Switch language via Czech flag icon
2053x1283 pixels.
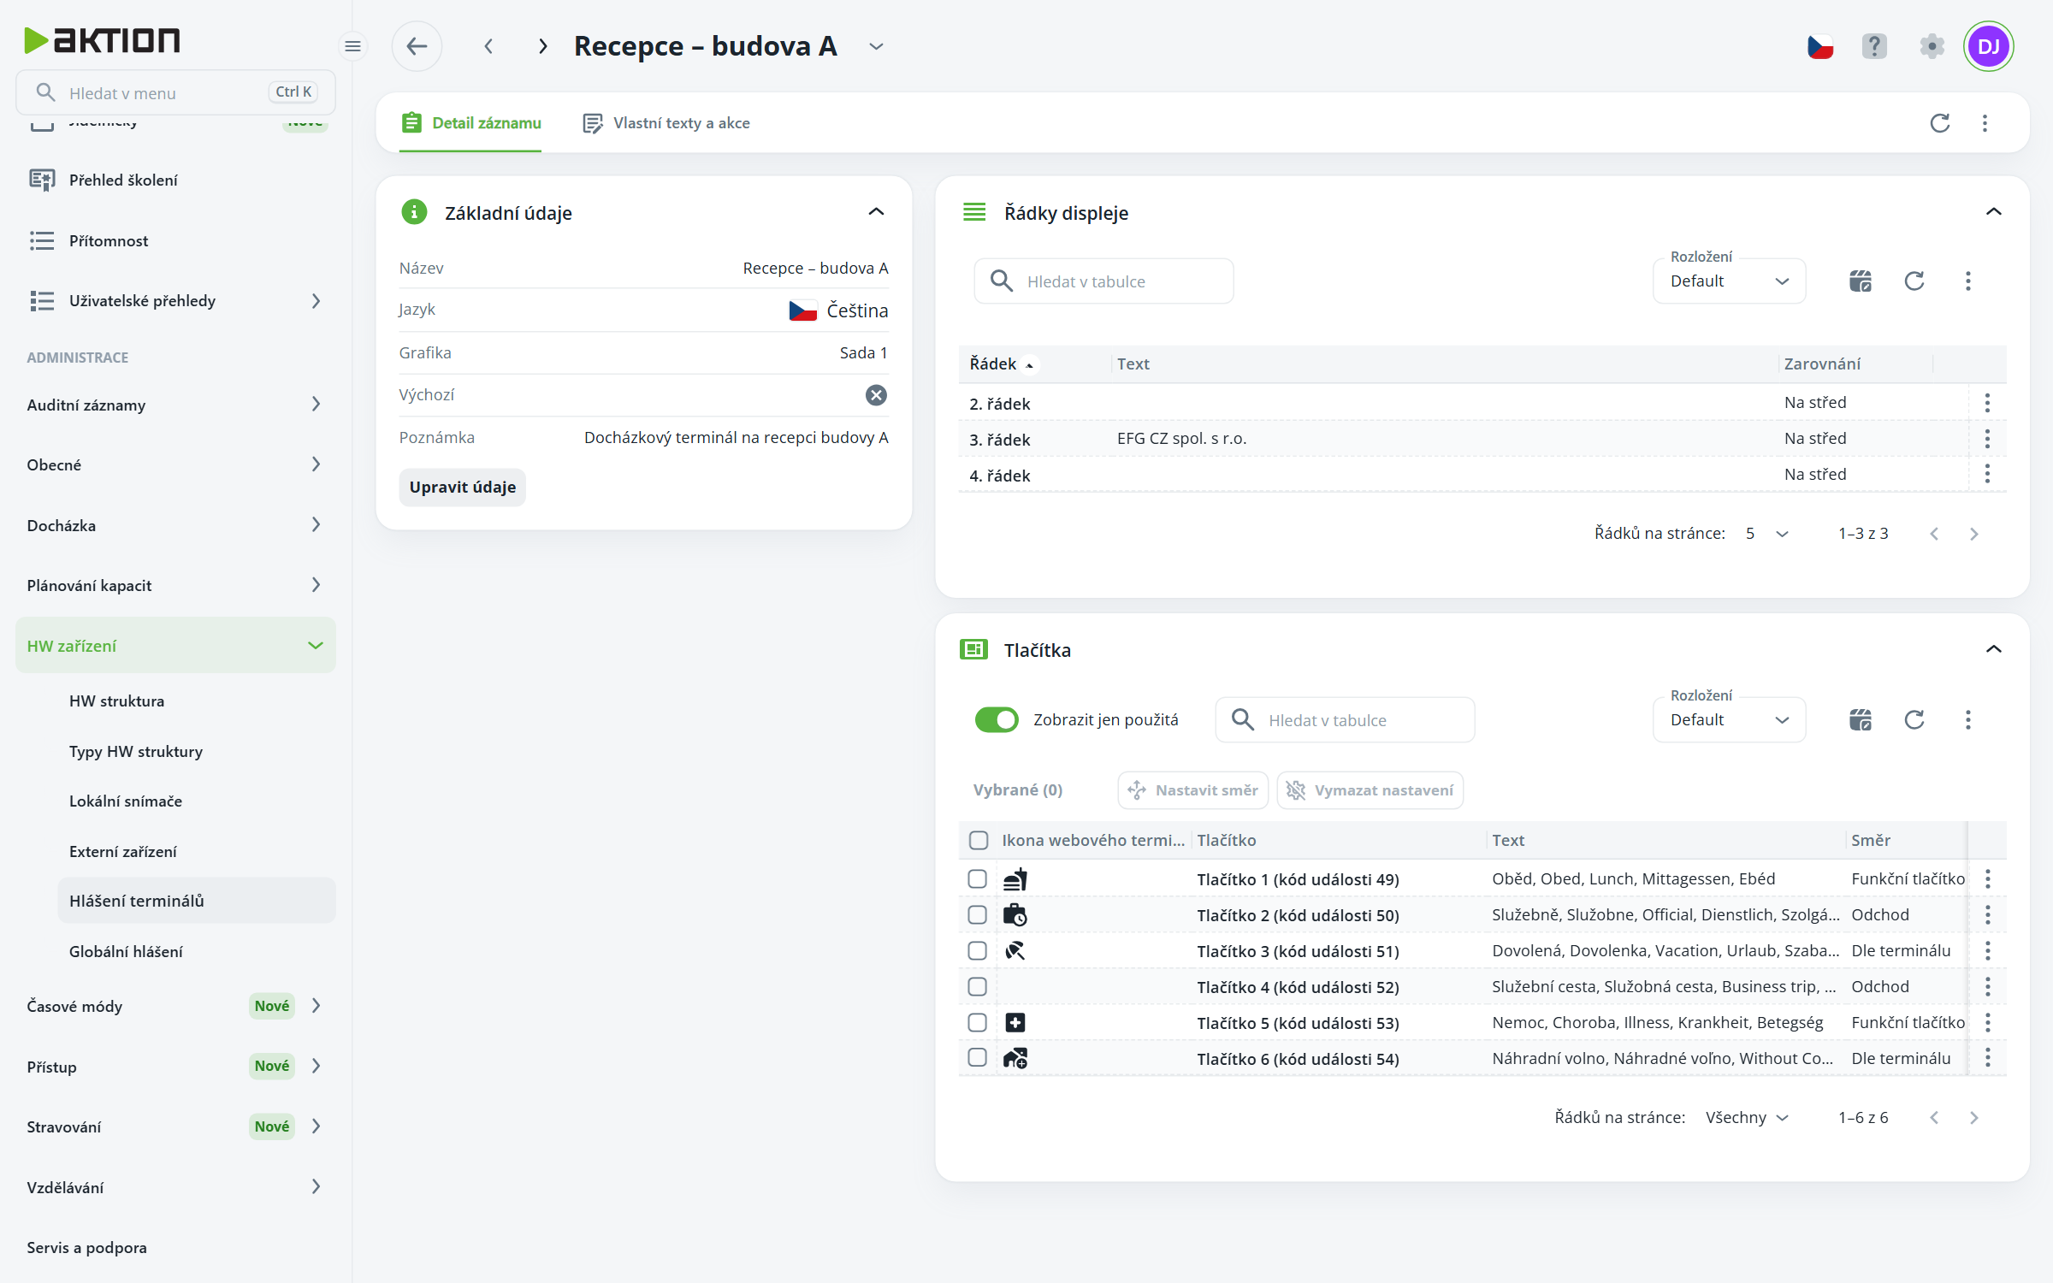tap(1819, 46)
